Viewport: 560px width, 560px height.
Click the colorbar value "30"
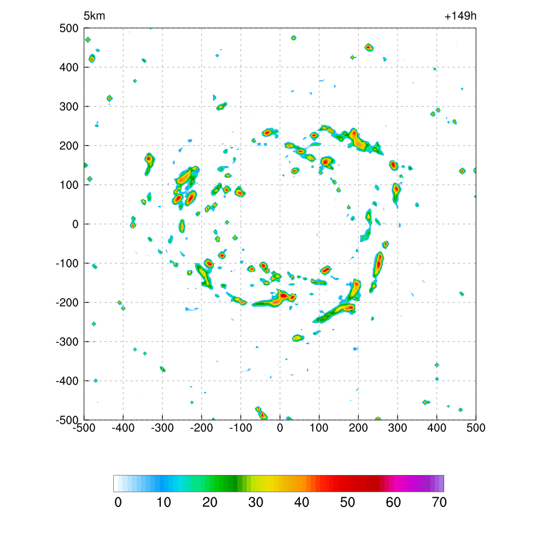(x=256, y=503)
